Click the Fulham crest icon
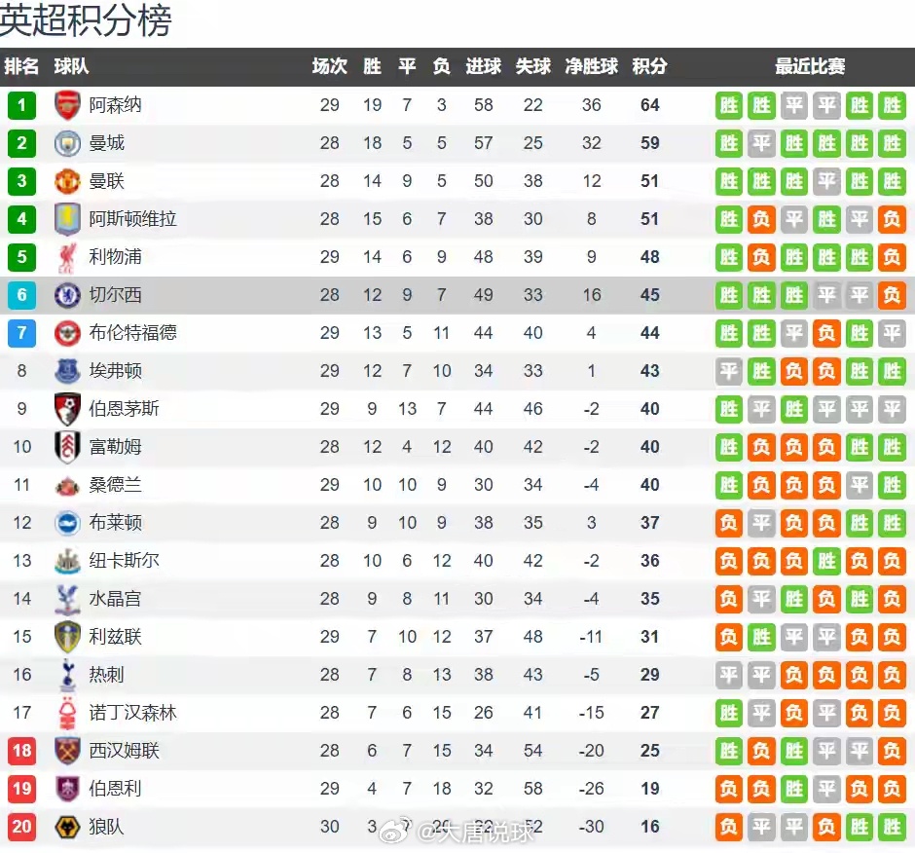 point(67,447)
